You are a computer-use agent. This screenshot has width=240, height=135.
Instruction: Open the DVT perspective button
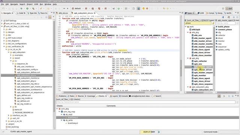pyautogui.click(x=229, y=9)
